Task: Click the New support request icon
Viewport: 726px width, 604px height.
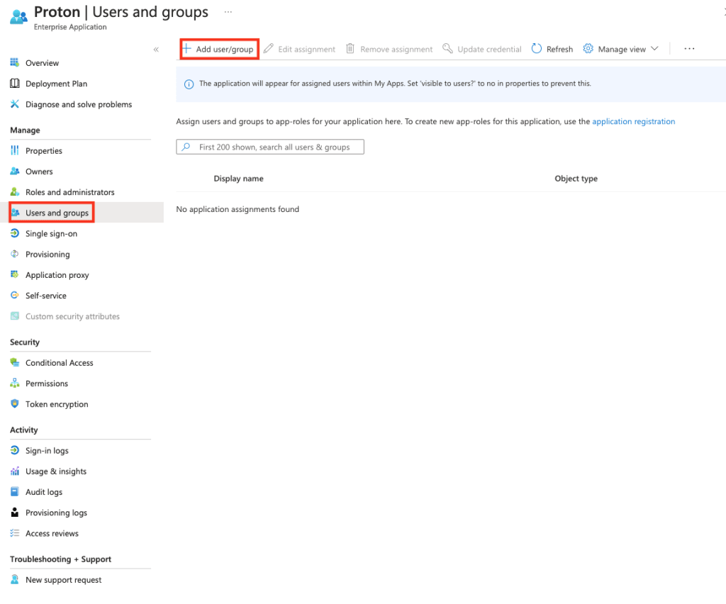Action: coord(15,579)
